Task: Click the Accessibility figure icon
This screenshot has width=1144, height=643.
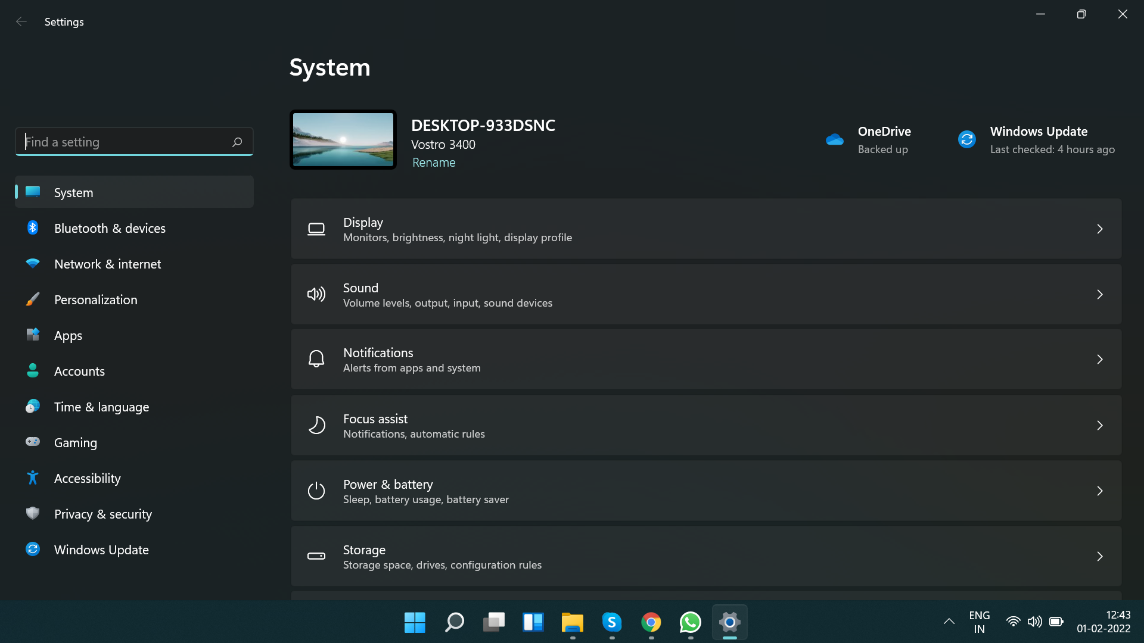Action: 33,477
